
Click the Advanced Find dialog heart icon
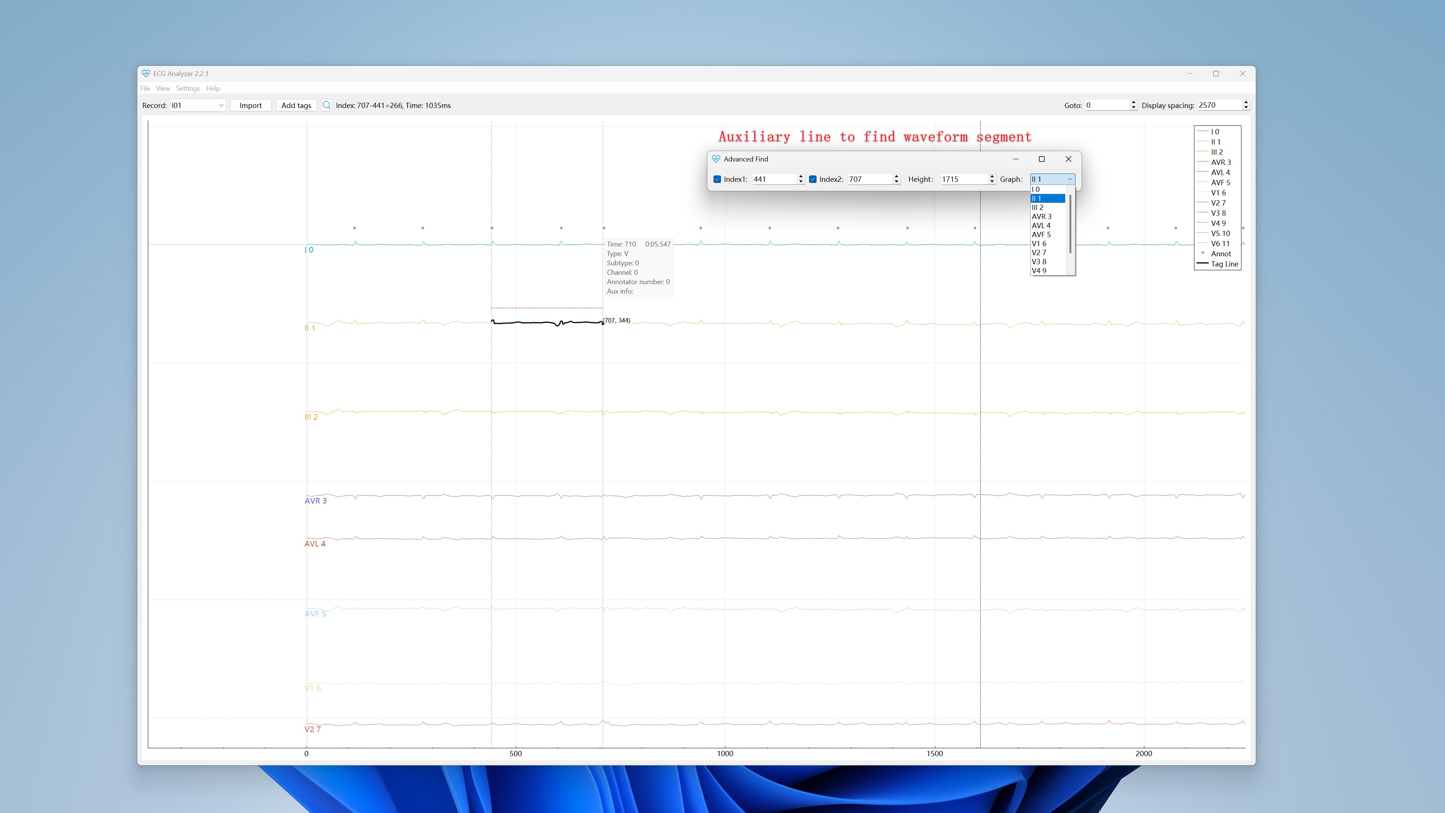pyautogui.click(x=716, y=159)
